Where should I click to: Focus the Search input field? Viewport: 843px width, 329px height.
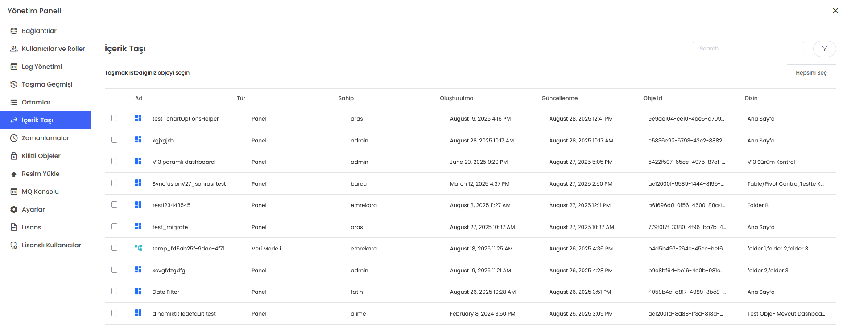[748, 48]
